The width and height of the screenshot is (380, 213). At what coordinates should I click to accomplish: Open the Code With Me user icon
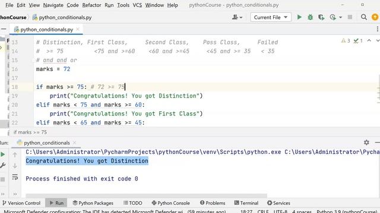235,17
